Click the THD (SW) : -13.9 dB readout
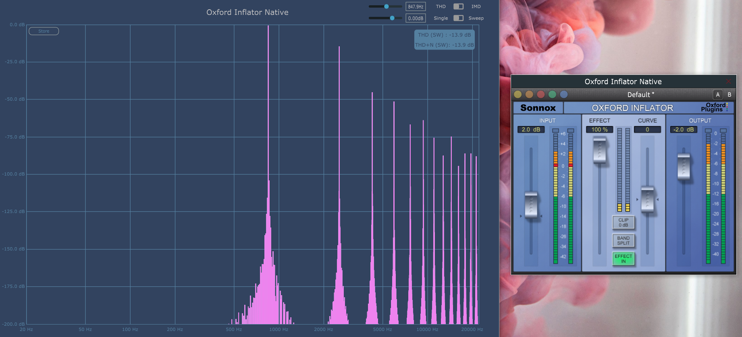The width and height of the screenshot is (742, 337). tap(444, 35)
